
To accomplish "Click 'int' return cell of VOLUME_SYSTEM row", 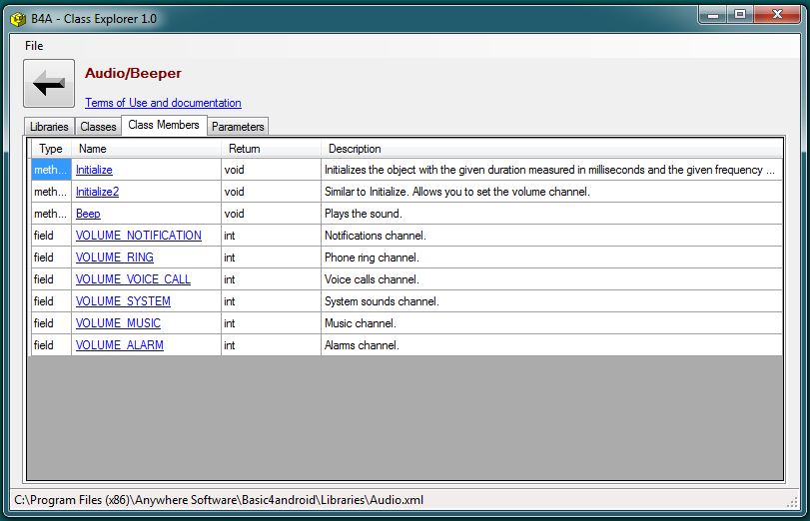I will (x=271, y=301).
